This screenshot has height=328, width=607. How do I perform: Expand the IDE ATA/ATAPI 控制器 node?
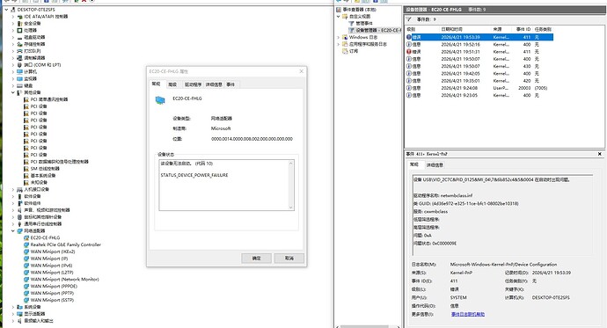13,17
